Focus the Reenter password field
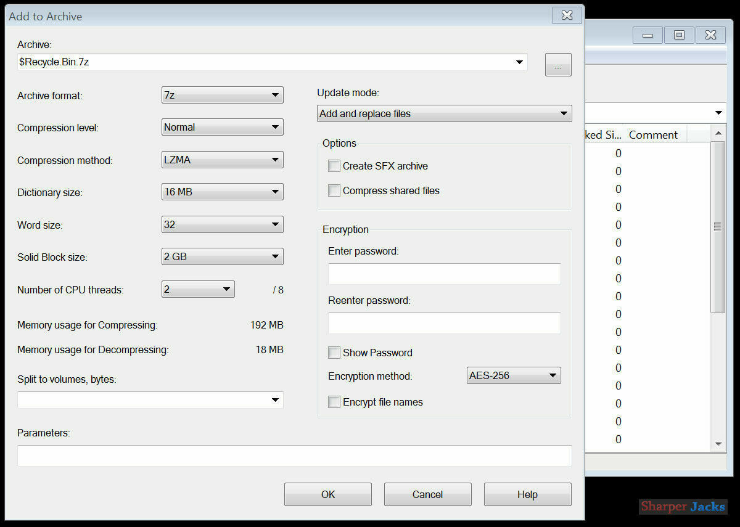 (444, 323)
